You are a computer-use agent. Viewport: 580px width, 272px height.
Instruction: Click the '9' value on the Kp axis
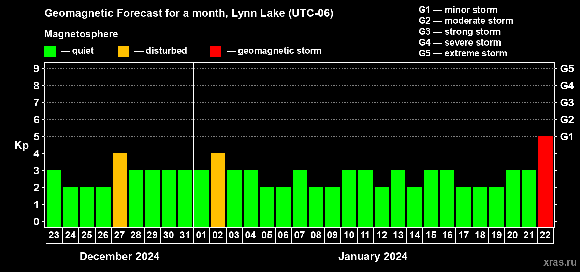click(37, 69)
